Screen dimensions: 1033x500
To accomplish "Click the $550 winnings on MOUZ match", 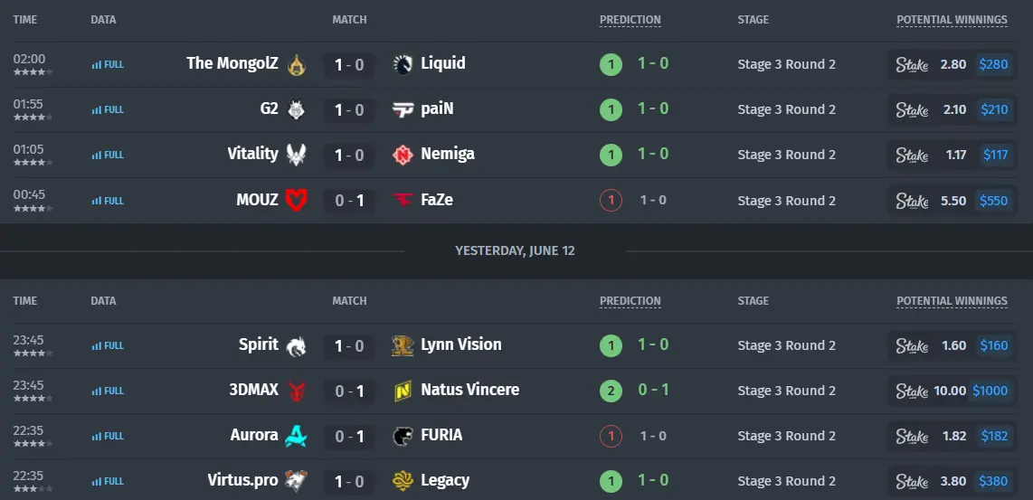I will pyautogui.click(x=993, y=200).
